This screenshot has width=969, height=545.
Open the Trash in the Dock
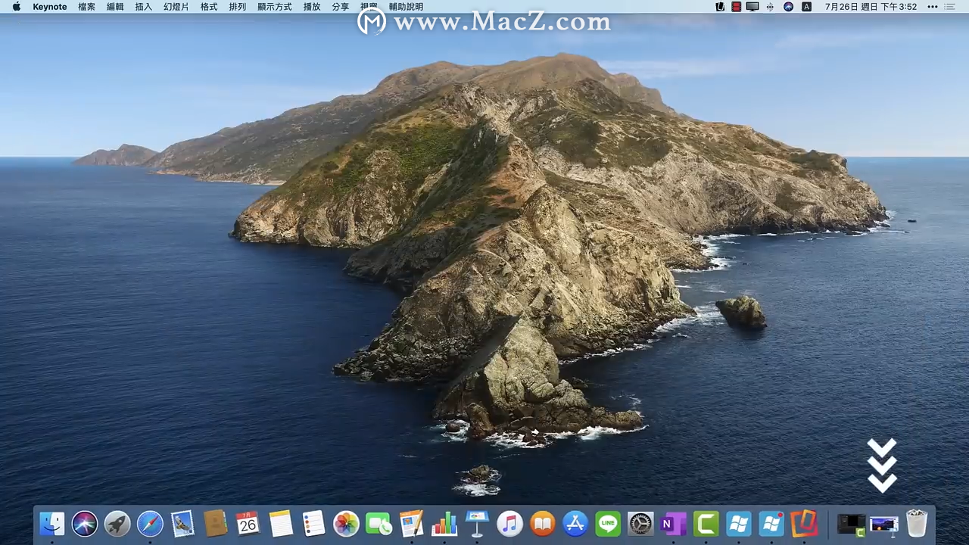917,523
